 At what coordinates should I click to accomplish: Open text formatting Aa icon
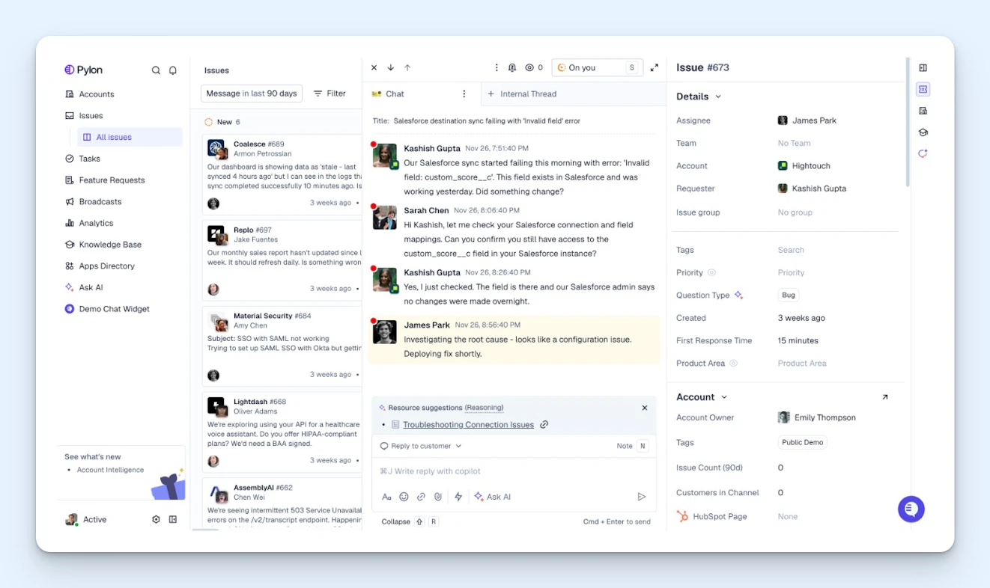[x=386, y=497]
